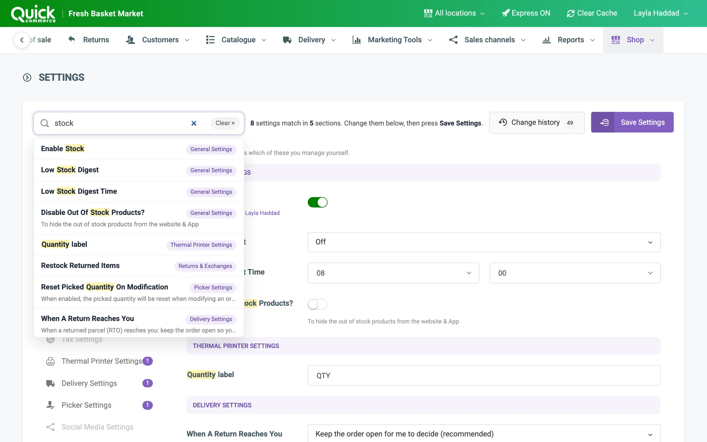707x442 pixels.
Task: Open the Low Stock Digest Off dropdown
Action: (x=484, y=242)
